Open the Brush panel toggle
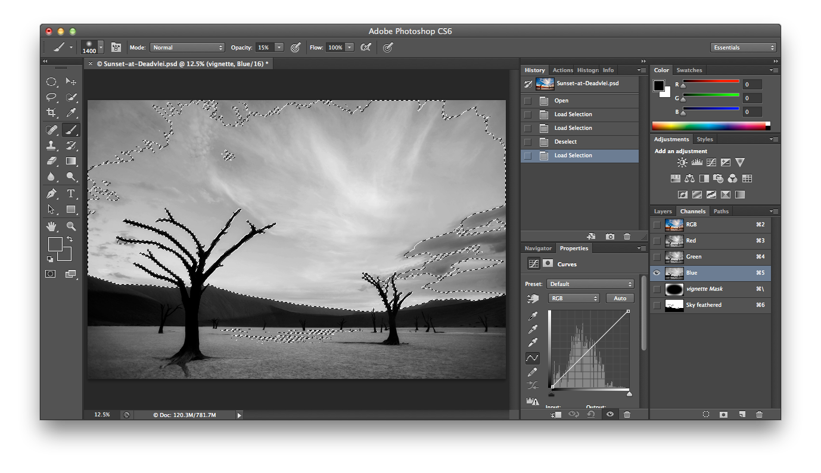This screenshot has width=821, height=473. coord(116,47)
